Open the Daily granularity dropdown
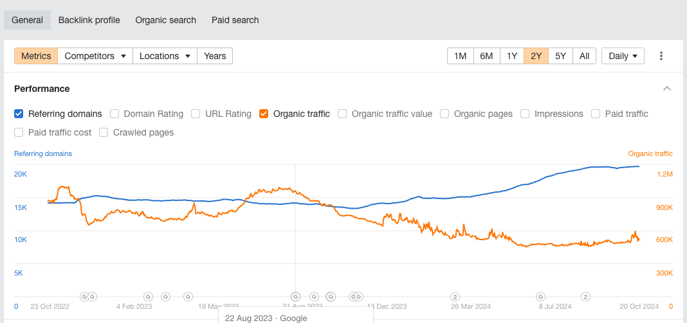This screenshot has height=323, width=687. point(623,56)
